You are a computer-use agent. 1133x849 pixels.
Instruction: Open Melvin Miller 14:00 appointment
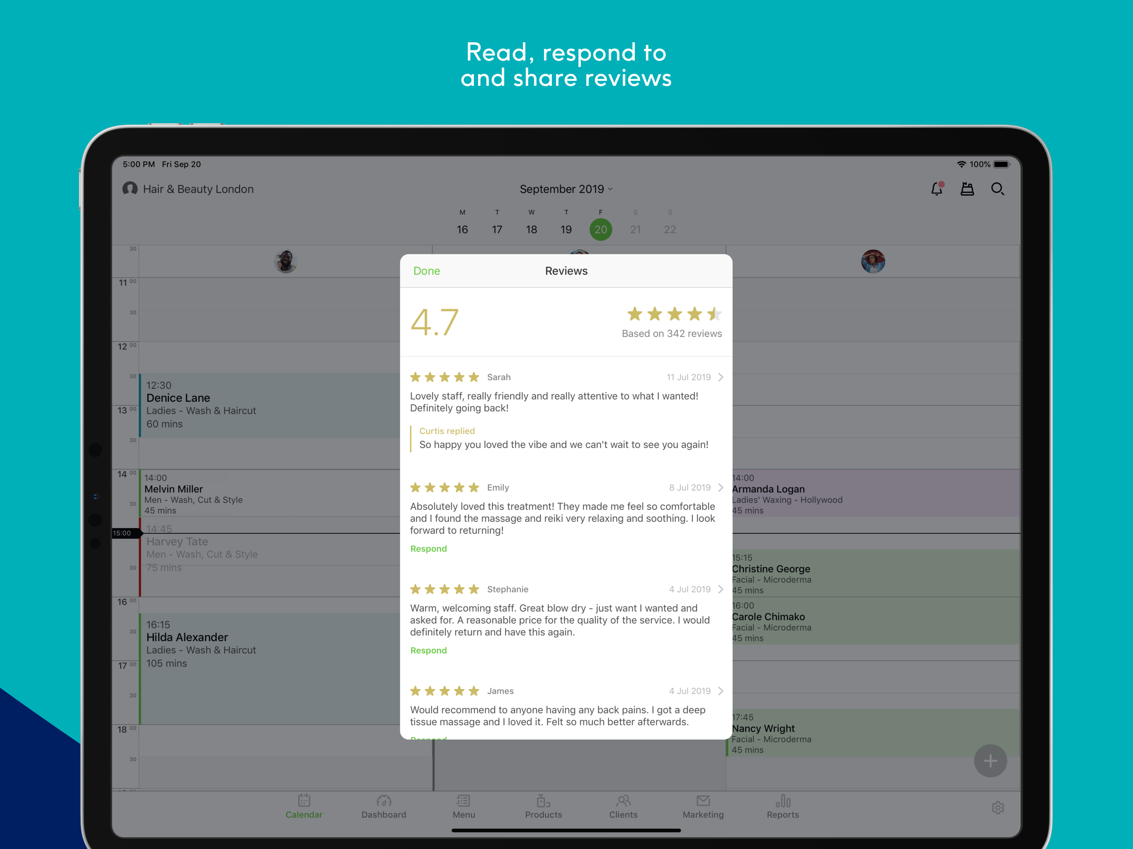click(270, 493)
